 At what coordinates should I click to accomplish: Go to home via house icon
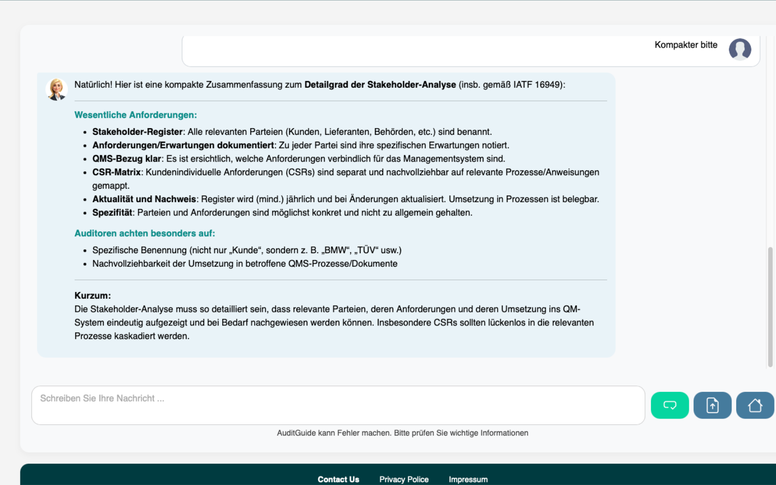[755, 405]
